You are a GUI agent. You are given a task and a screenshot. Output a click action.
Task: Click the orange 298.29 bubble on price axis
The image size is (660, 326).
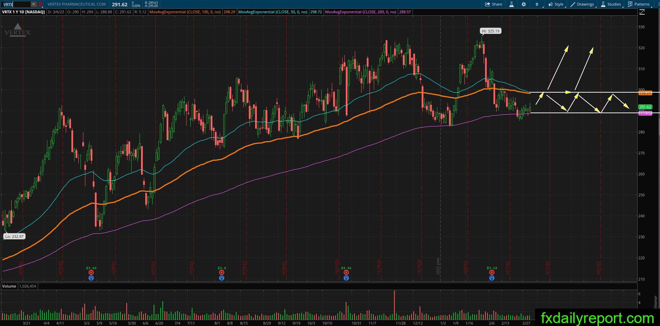(x=645, y=93)
